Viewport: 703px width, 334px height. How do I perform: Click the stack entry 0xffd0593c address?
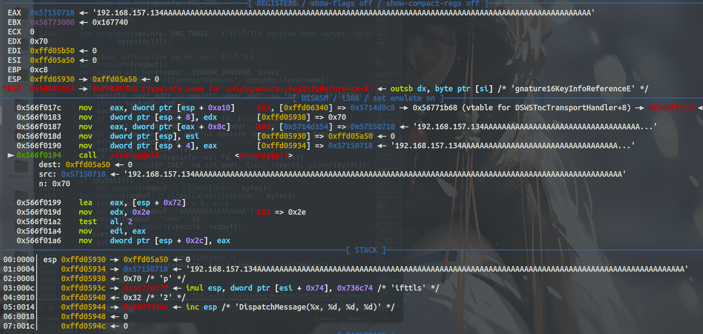pyautogui.click(x=83, y=288)
